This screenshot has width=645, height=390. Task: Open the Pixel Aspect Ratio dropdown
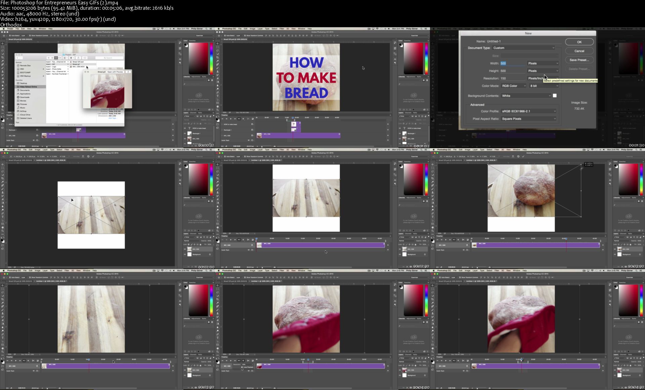528,119
